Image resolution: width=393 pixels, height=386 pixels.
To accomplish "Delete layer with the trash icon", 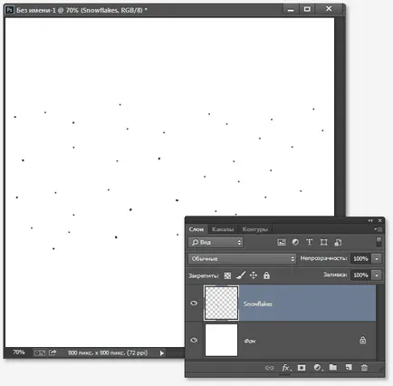I will point(364,367).
